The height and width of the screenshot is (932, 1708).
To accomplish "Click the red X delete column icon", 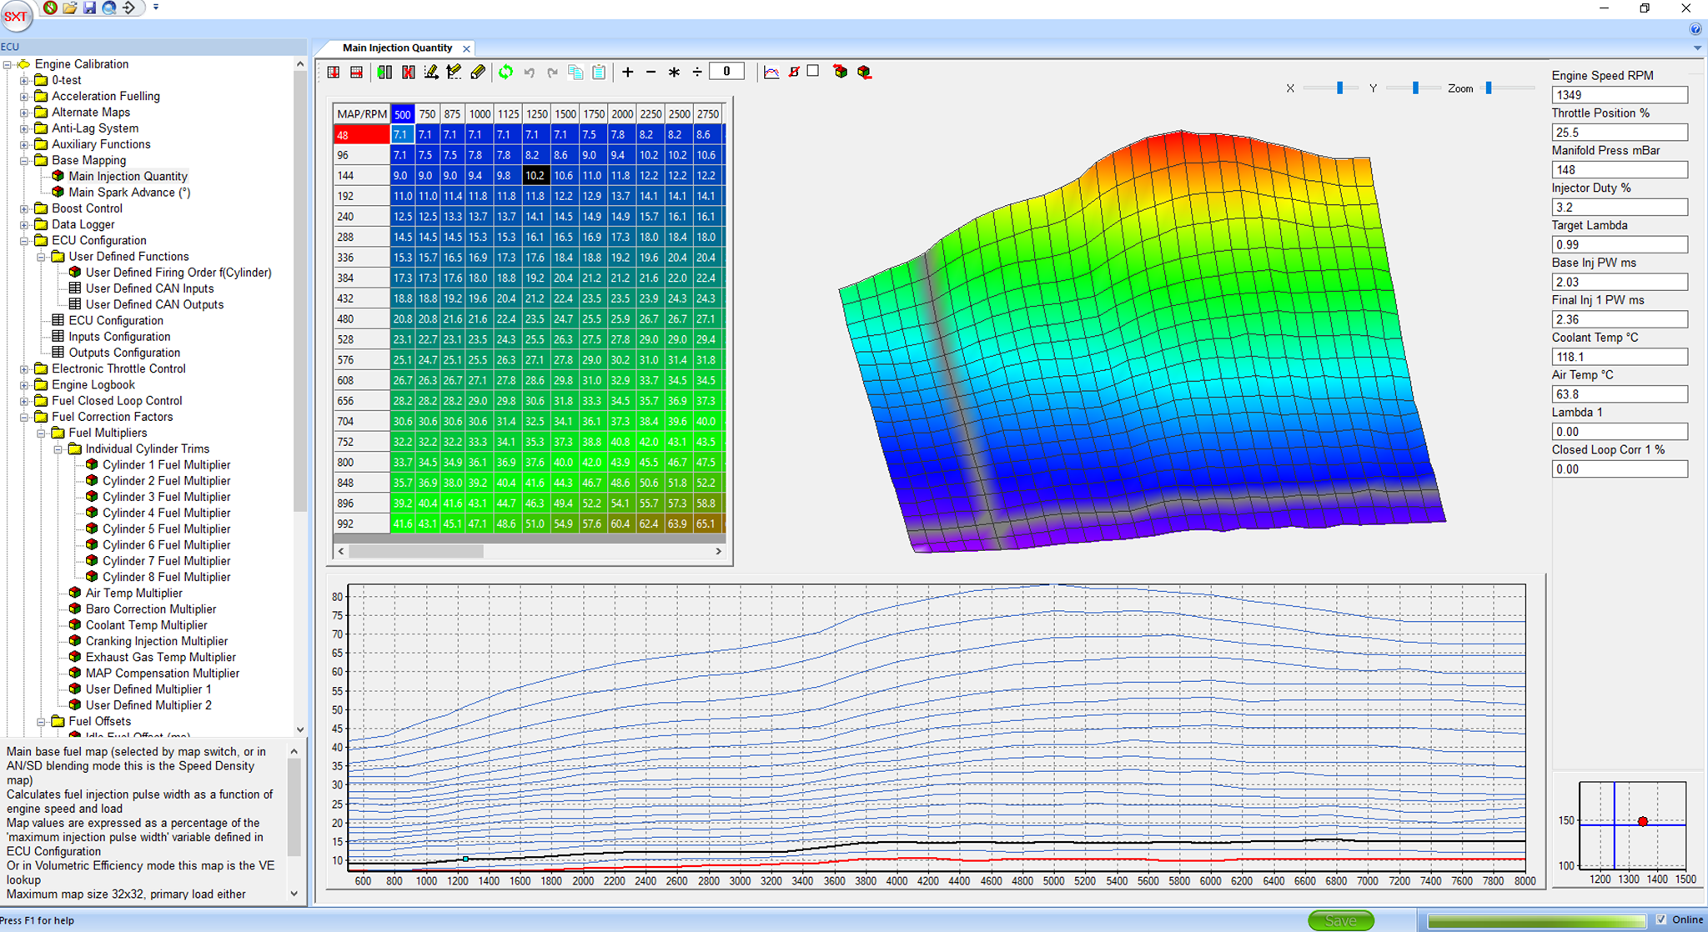I will point(408,73).
